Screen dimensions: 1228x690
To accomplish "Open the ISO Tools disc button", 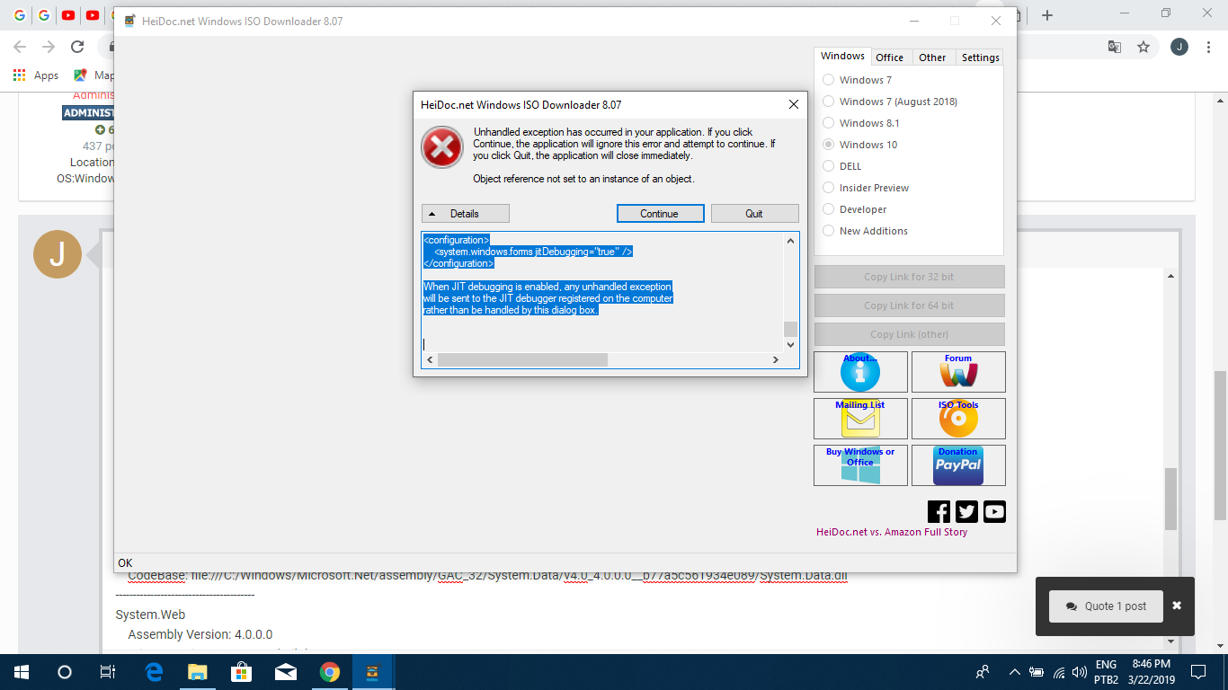I will [958, 419].
